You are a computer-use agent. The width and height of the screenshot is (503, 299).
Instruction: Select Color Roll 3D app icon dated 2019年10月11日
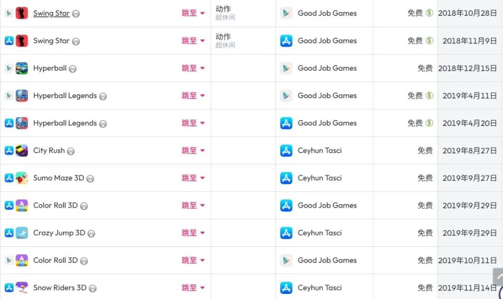(x=22, y=260)
